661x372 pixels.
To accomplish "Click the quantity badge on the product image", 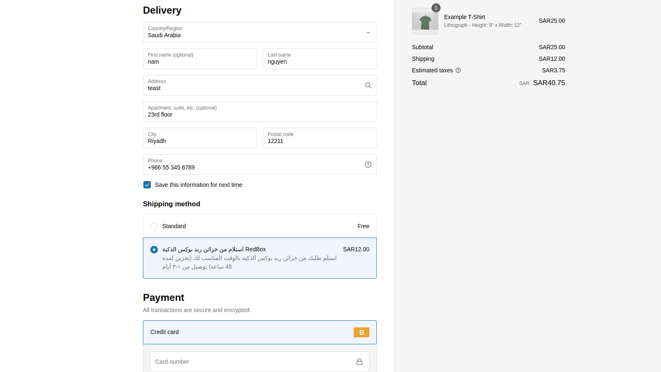I will coord(436,7).
